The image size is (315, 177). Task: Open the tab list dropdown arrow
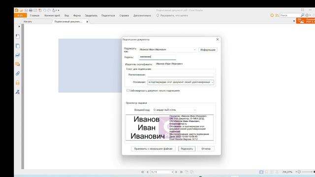(x=294, y=21)
